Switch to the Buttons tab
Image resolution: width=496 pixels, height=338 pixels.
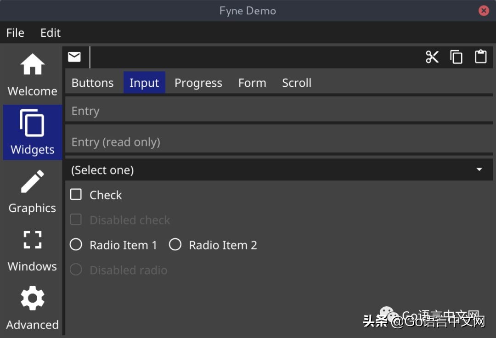click(92, 83)
